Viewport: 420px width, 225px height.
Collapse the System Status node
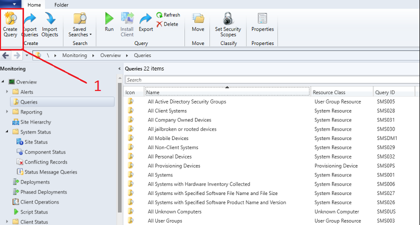pyautogui.click(x=7, y=132)
